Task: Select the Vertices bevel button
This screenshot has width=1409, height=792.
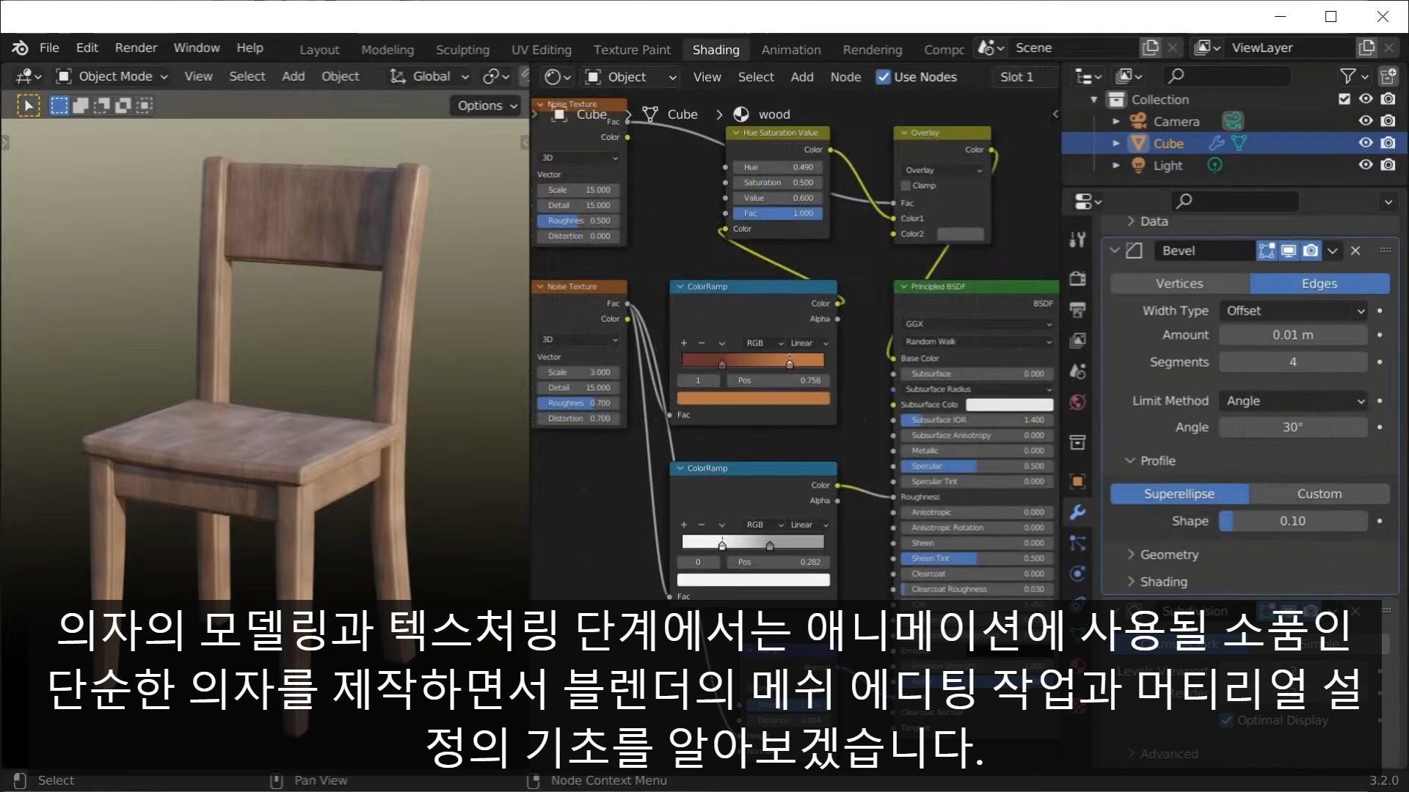Action: [1179, 284]
